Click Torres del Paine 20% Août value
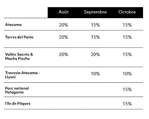Image resolution: width=149 pixels, height=119 pixels. tap(63, 37)
